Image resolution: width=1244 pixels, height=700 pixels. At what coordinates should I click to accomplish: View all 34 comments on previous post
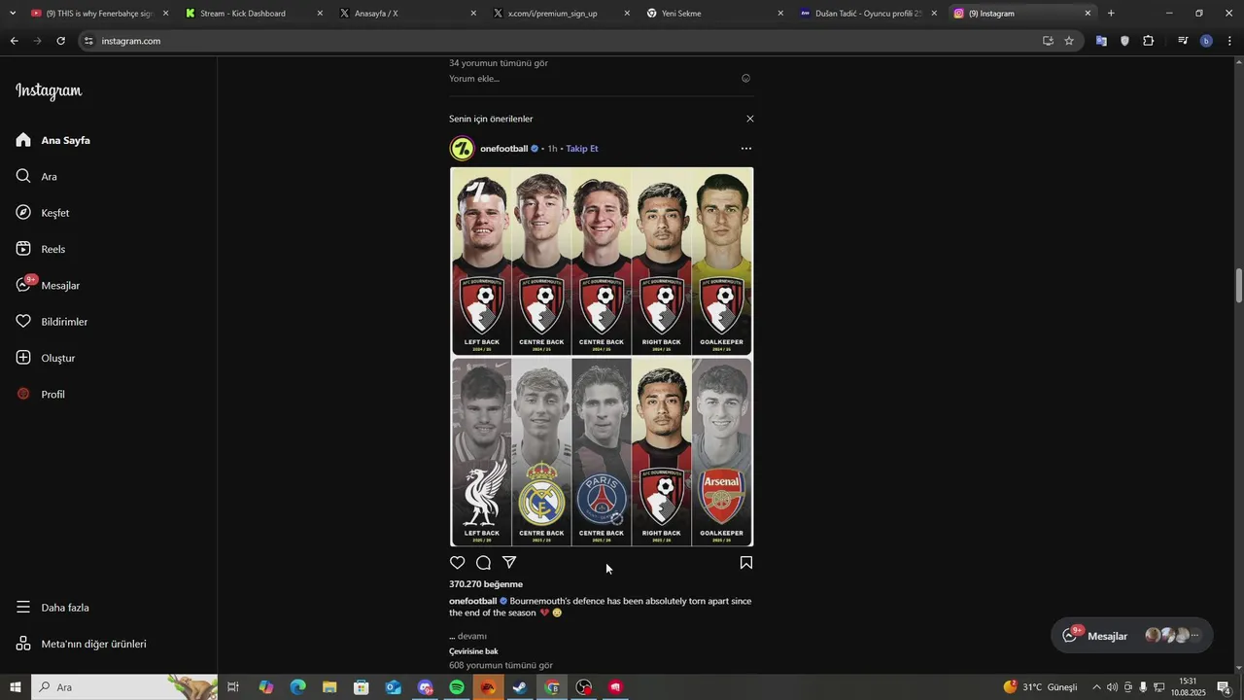[499, 63]
